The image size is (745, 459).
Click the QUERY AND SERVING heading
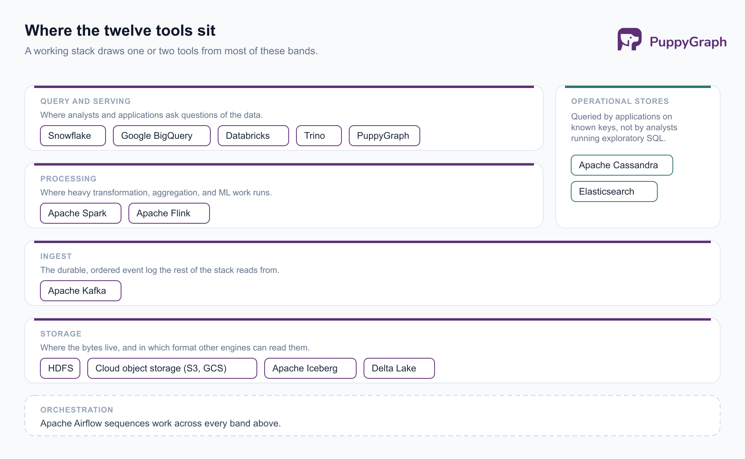85,101
